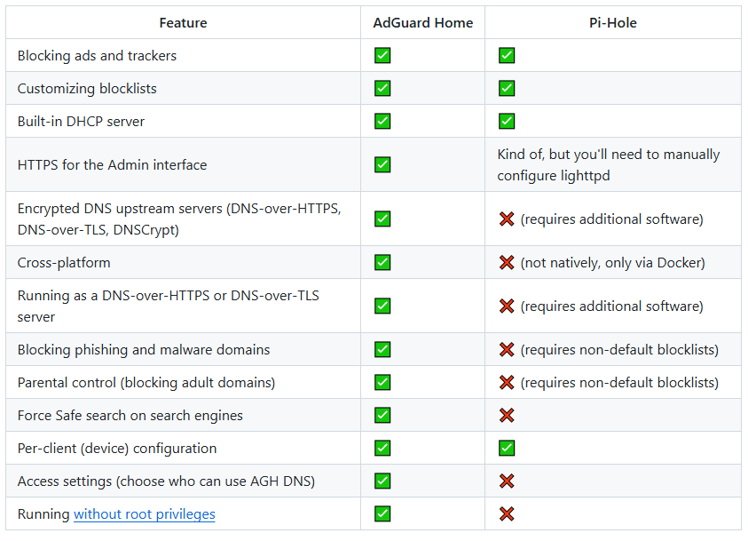Click Pi-Hole checkmark for Per-client configuration

(507, 449)
